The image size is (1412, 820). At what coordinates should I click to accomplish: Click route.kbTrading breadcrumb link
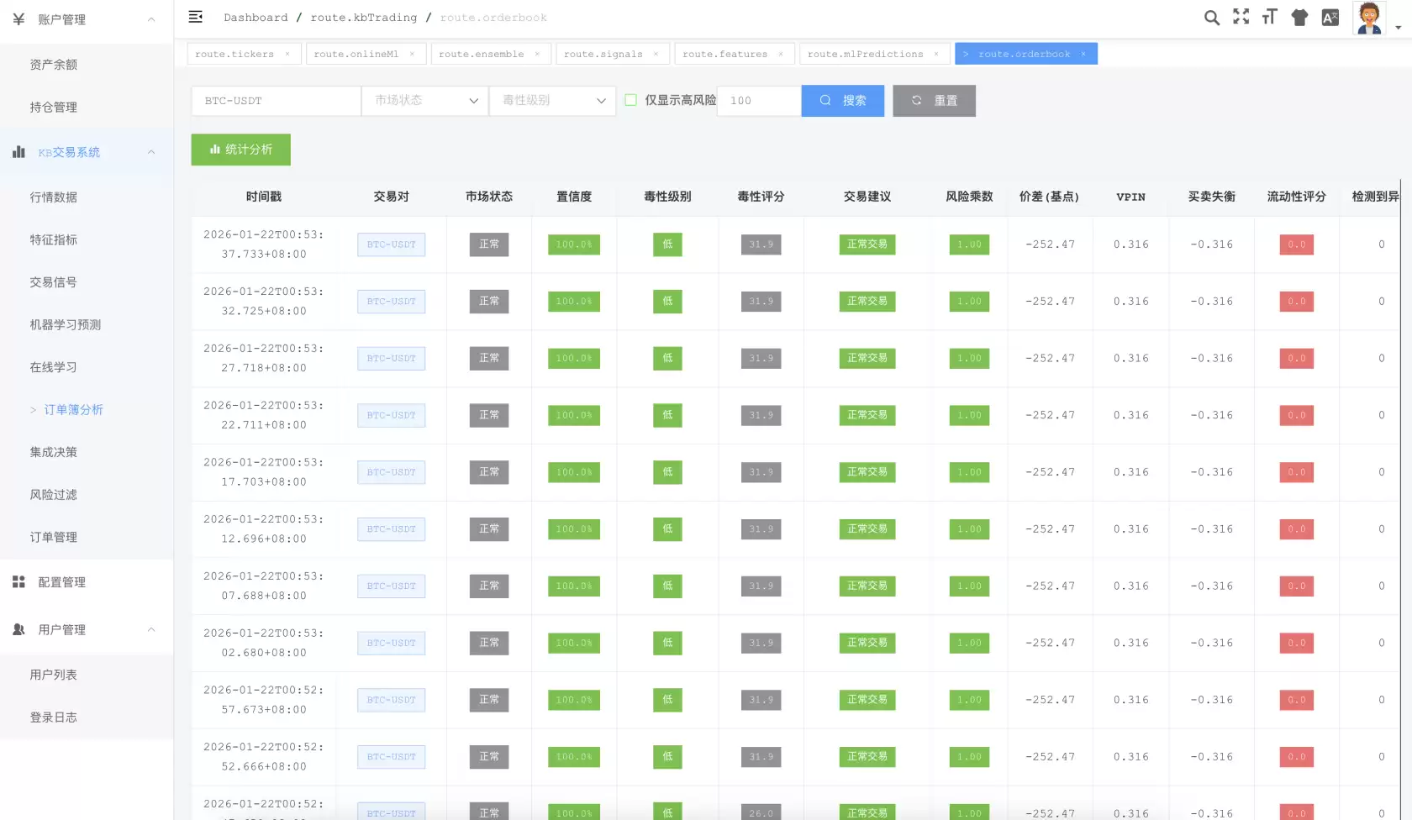pyautogui.click(x=363, y=18)
